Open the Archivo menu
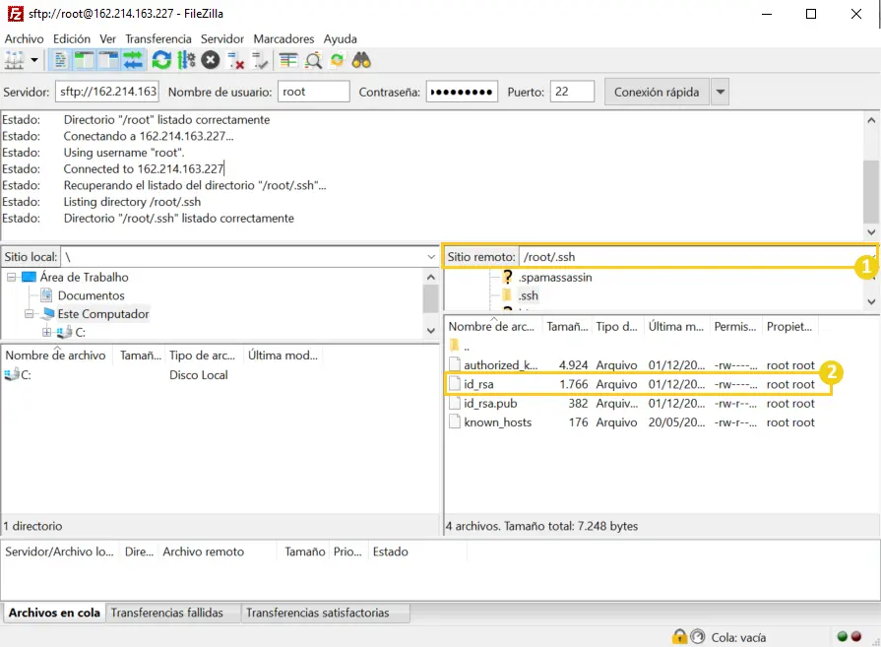This screenshot has width=881, height=647. point(25,38)
